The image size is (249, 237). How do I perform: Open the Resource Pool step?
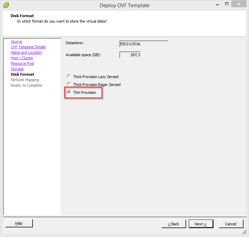[22, 63]
